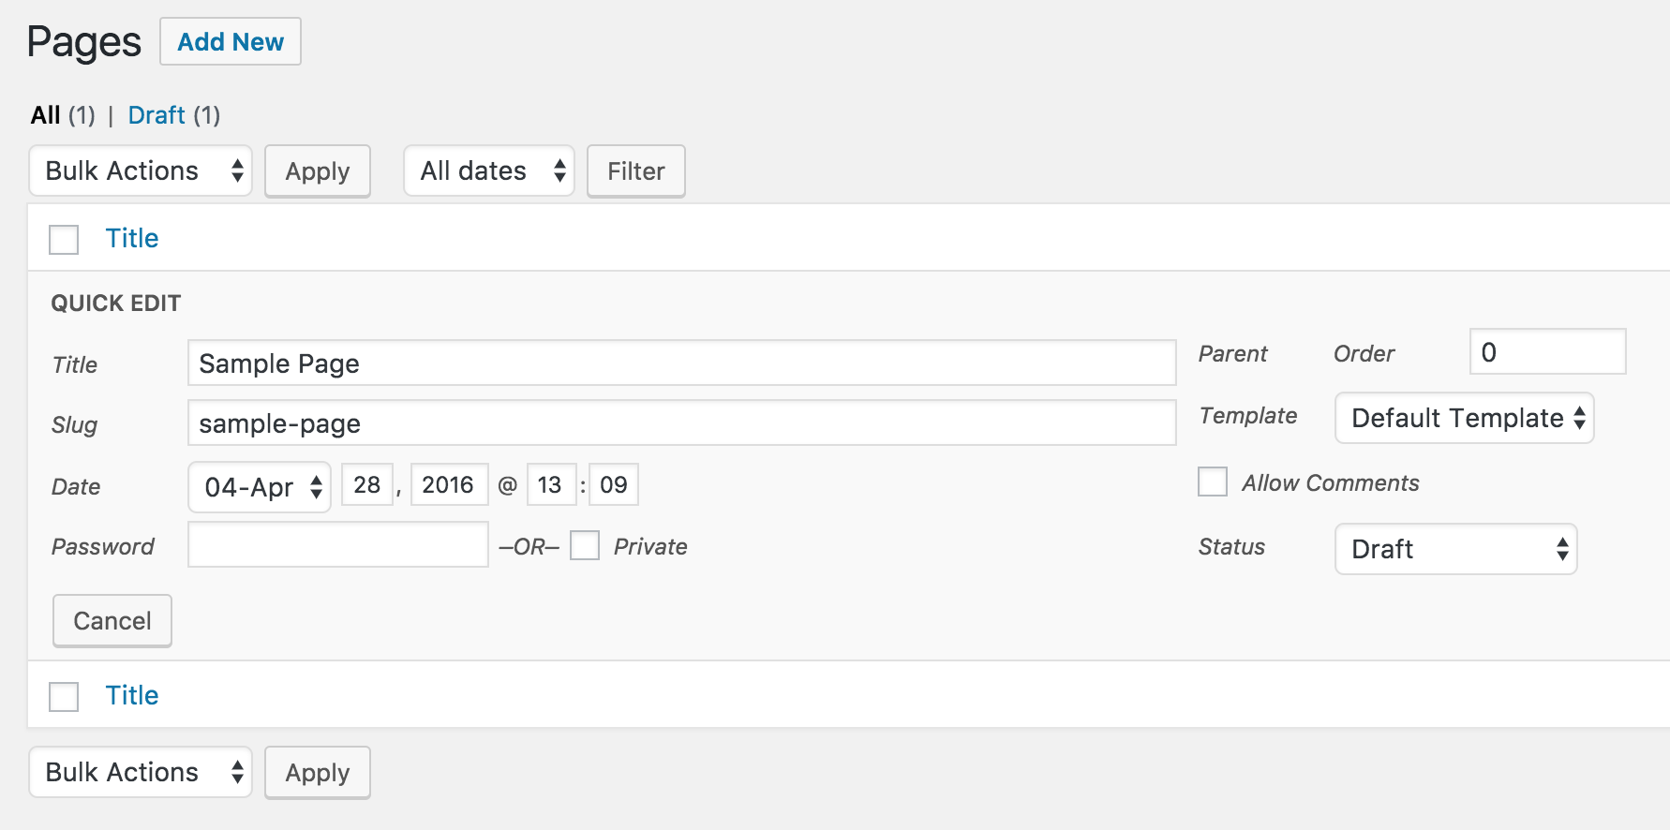Enable the Private checkbox
The width and height of the screenshot is (1670, 830).
585,545
